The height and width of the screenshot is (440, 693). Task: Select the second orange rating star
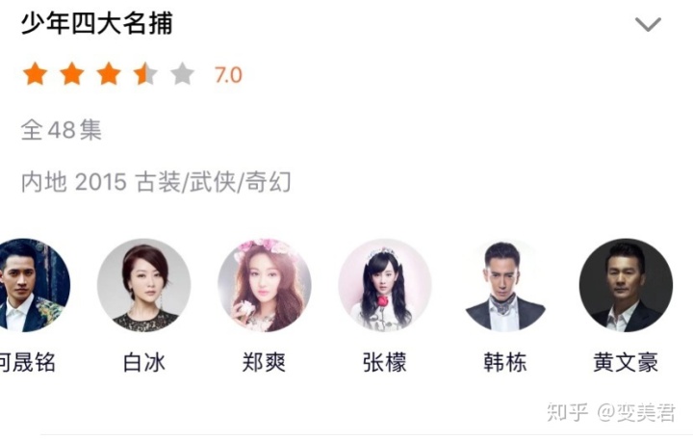pyautogui.click(x=72, y=74)
